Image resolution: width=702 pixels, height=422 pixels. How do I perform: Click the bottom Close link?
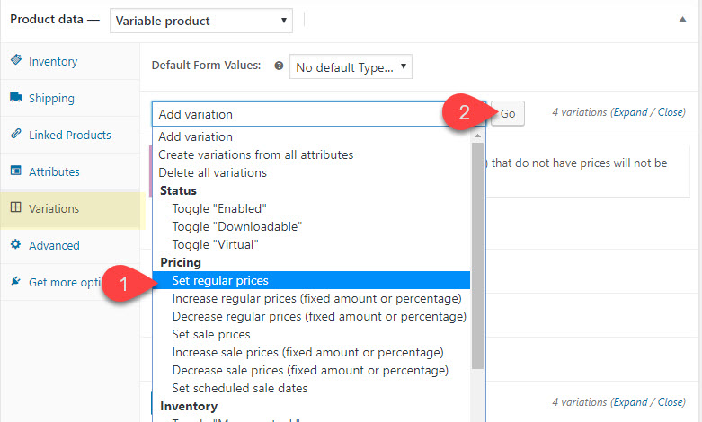pyautogui.click(x=671, y=402)
